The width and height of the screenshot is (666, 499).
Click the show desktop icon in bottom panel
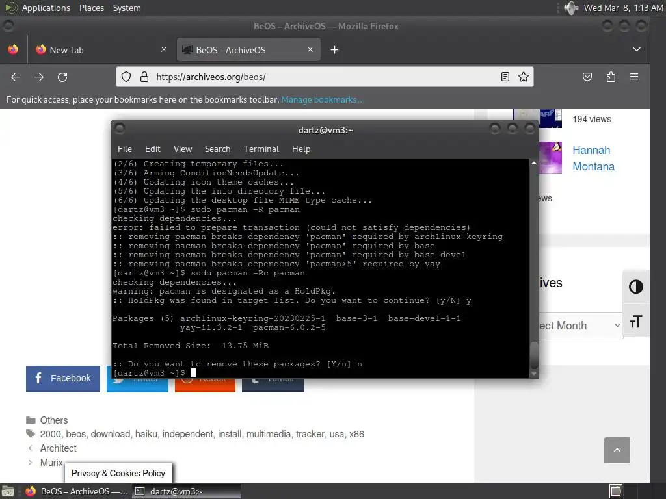click(x=8, y=491)
